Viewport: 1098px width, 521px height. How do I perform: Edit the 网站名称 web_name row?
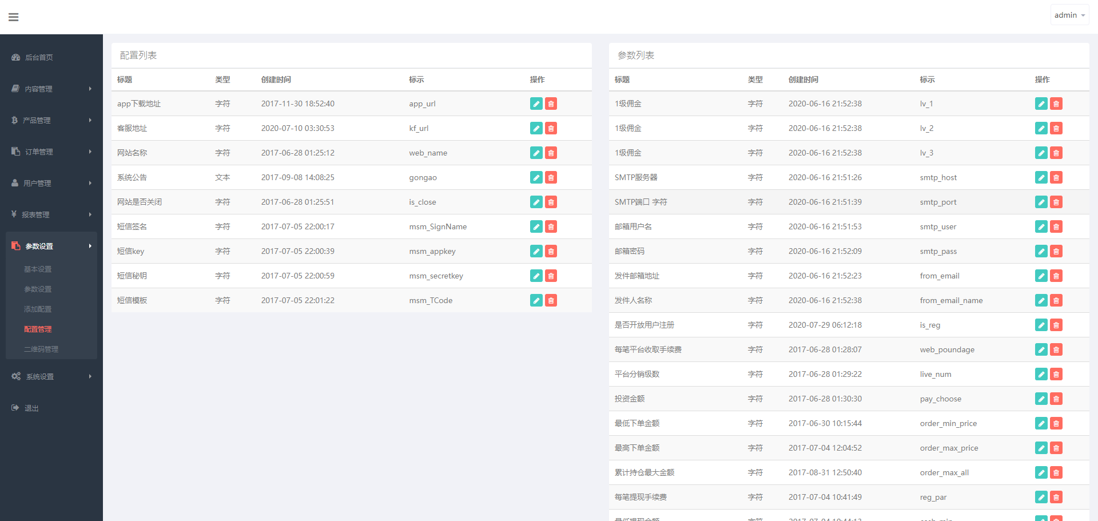536,153
